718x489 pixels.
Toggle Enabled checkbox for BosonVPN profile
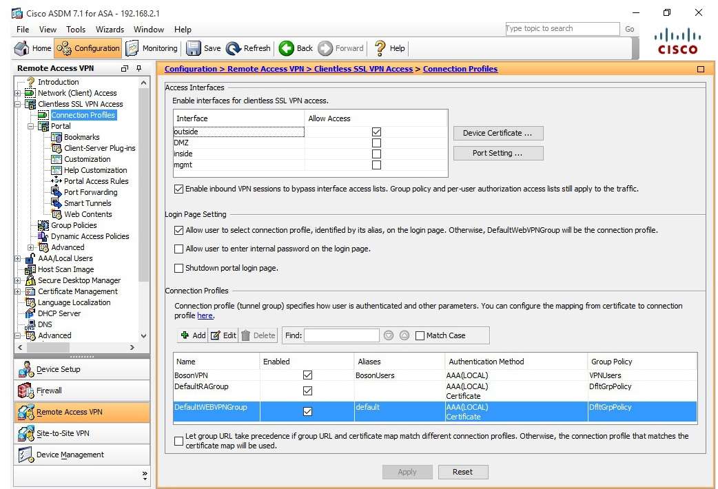click(308, 375)
